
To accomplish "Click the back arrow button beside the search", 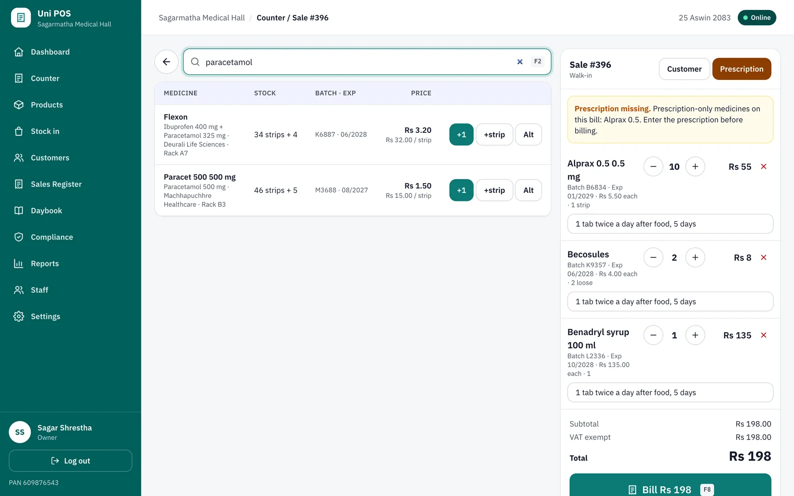I will [x=166, y=62].
